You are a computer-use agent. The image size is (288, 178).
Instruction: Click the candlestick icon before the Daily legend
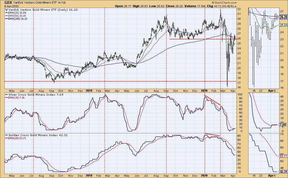[7, 10]
